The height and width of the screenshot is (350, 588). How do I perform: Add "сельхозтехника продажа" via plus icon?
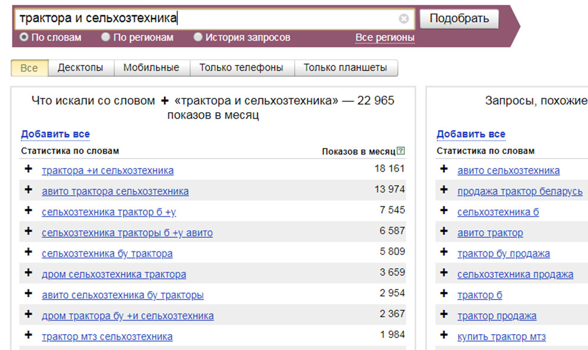443,274
